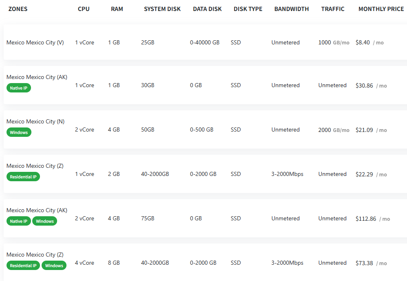Click the $21.09 / mo price

[371, 130]
